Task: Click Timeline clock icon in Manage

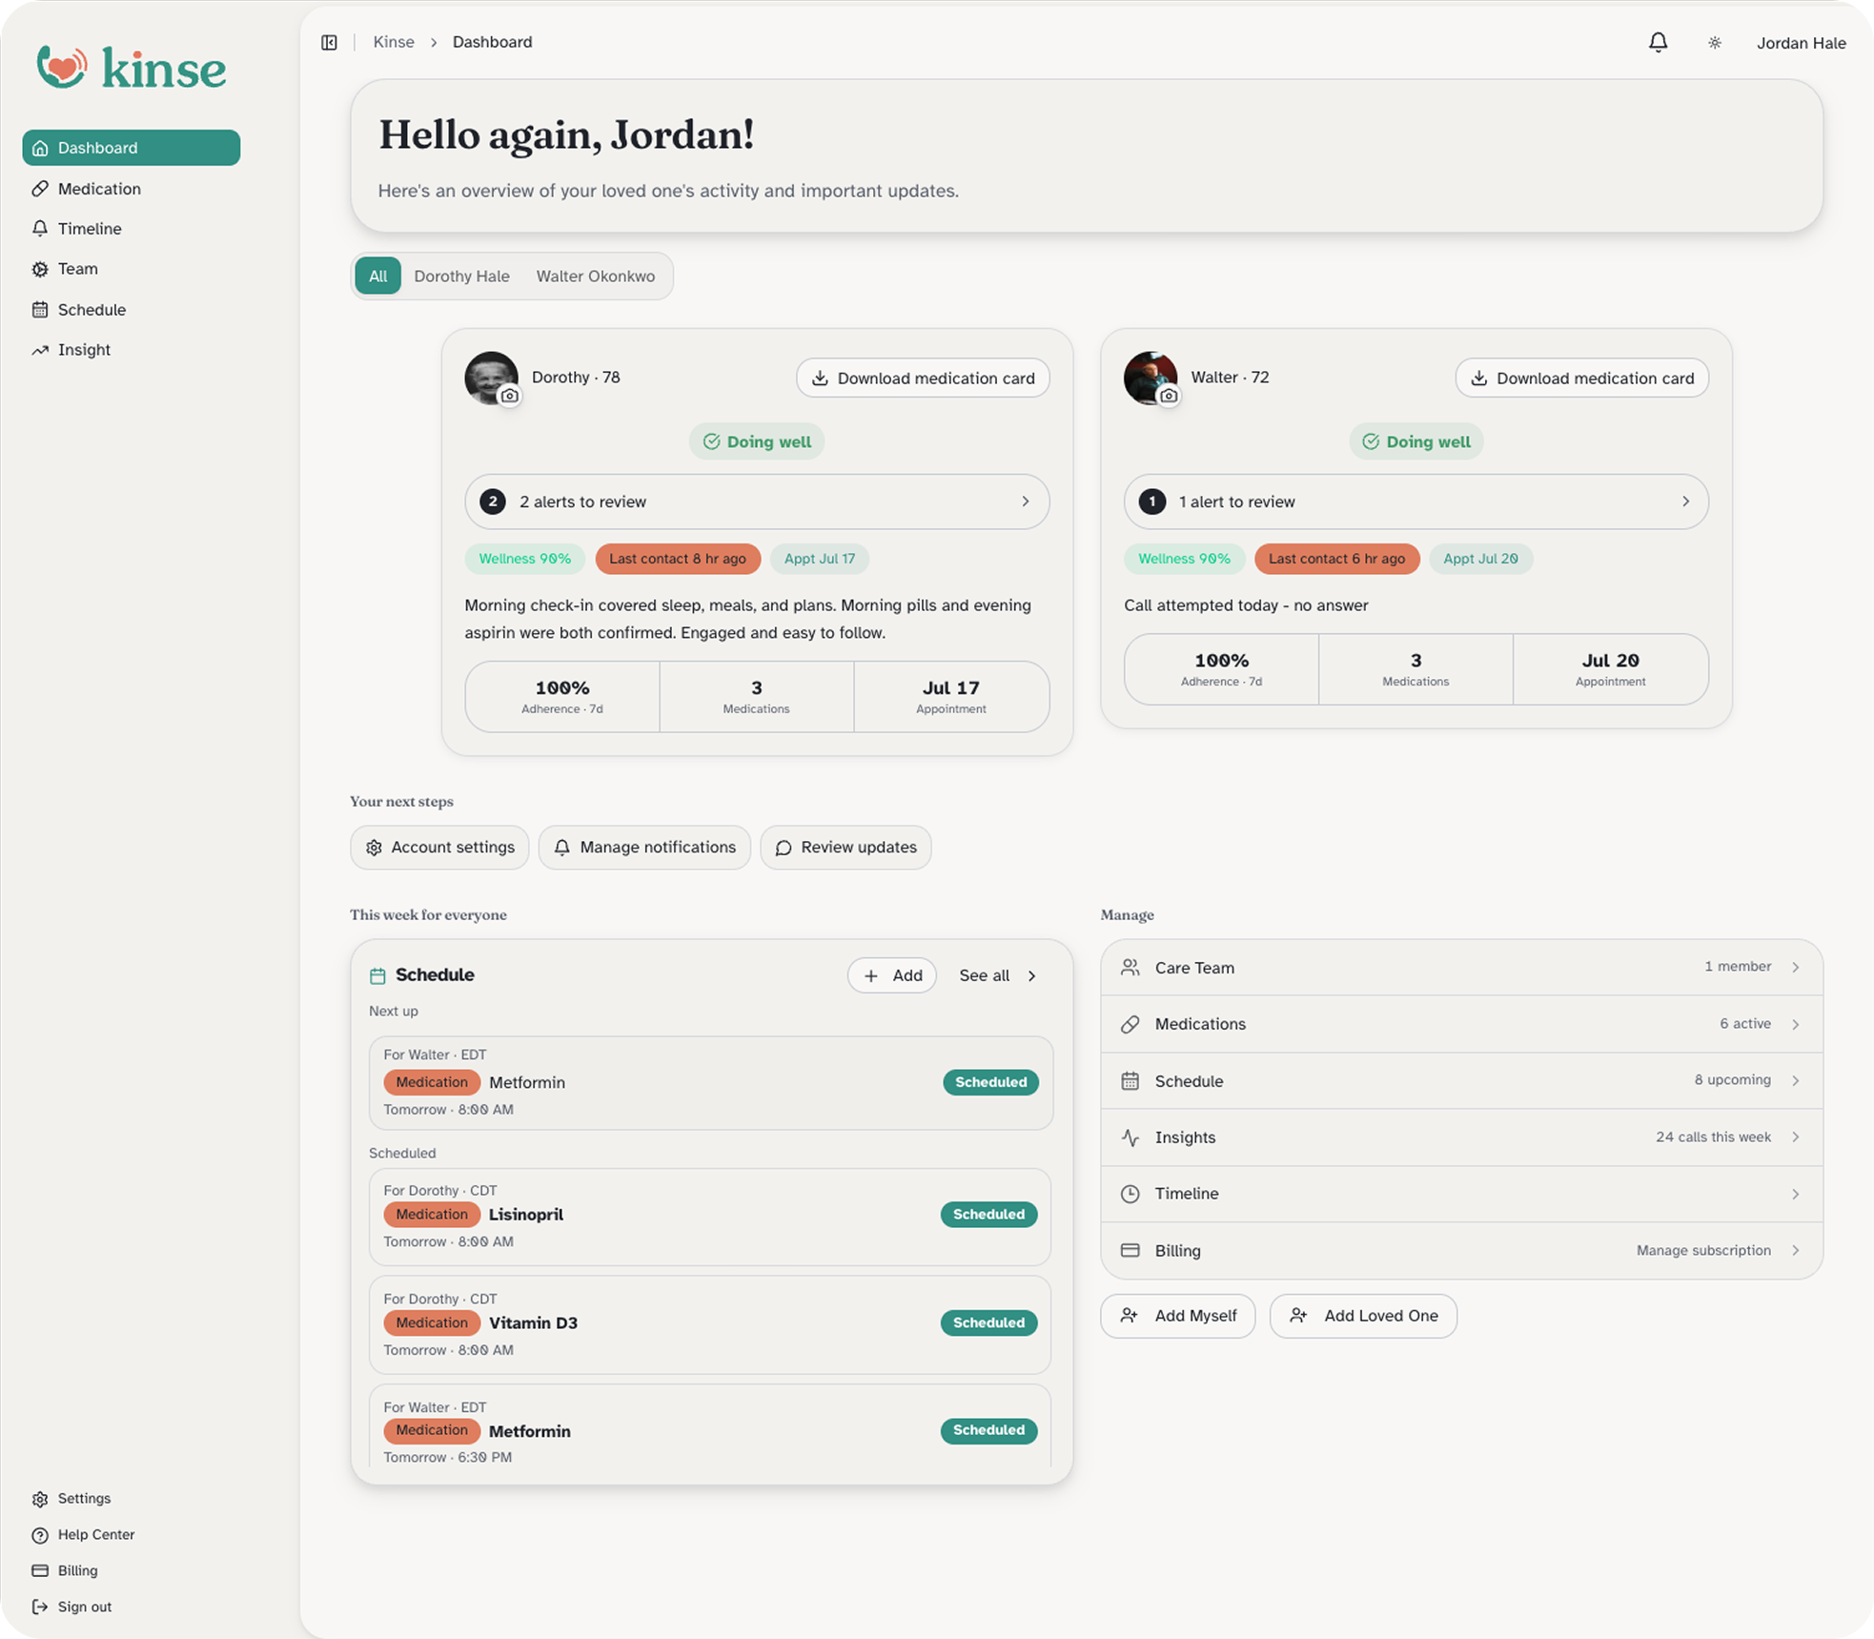Action: 1130,1194
